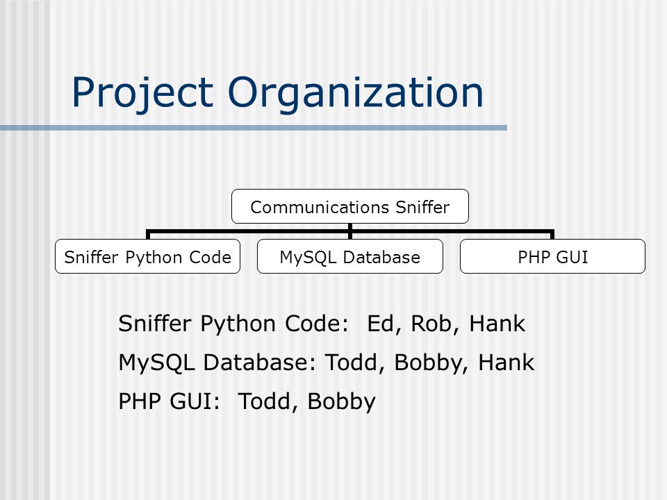Click the blue underline beneath the title
Image resolution: width=667 pixels, height=500 pixels.
click(x=254, y=128)
